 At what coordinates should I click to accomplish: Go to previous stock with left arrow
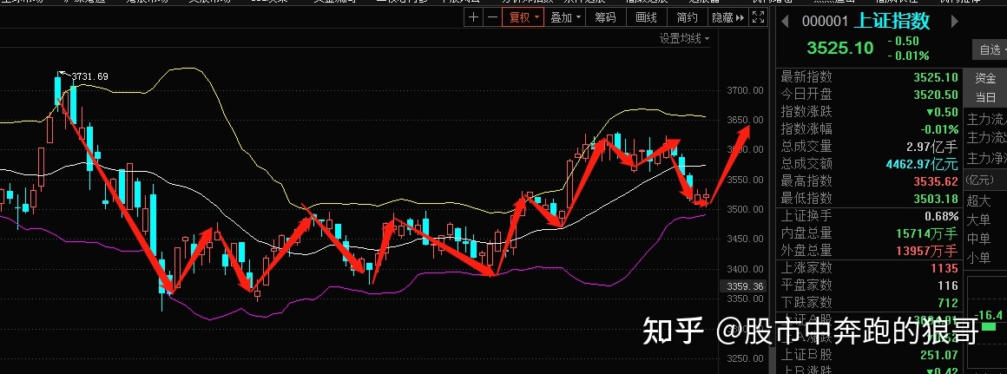pyautogui.click(x=785, y=22)
